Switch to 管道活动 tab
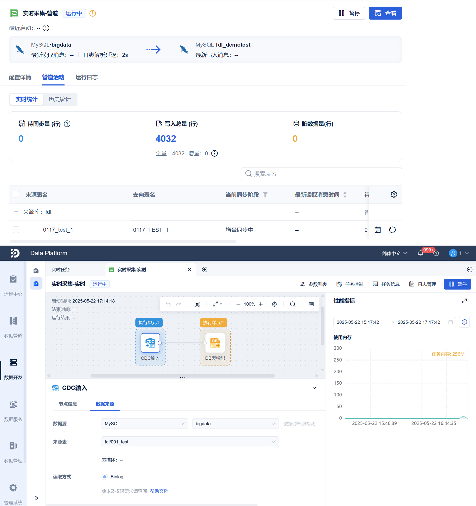476x506 pixels. 53,77
